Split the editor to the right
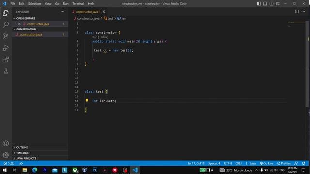This screenshot has height=174, width=310. coord(297,12)
